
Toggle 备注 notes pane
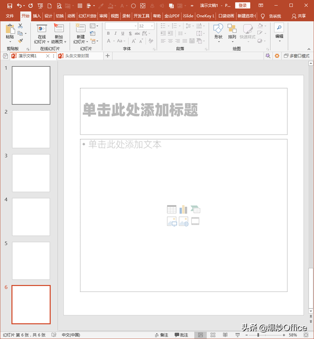tap(161, 335)
